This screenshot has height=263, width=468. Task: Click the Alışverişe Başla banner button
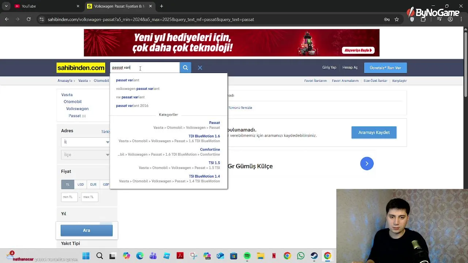pyautogui.click(x=358, y=50)
